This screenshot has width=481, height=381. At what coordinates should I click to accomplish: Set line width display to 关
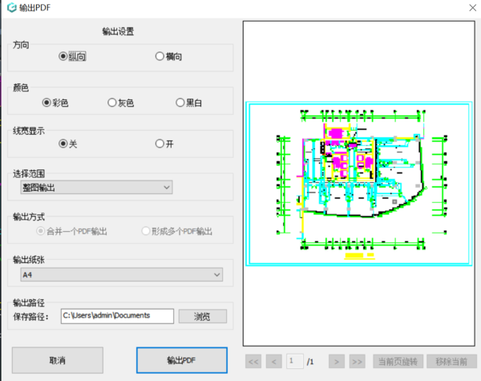point(64,144)
